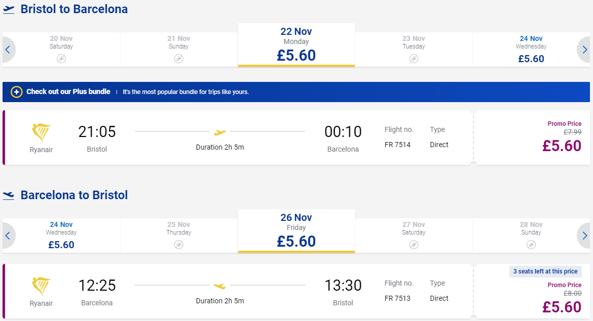
Task: Click Ryanair harp logo on Bristol departure flight
Action: pyautogui.click(x=41, y=132)
